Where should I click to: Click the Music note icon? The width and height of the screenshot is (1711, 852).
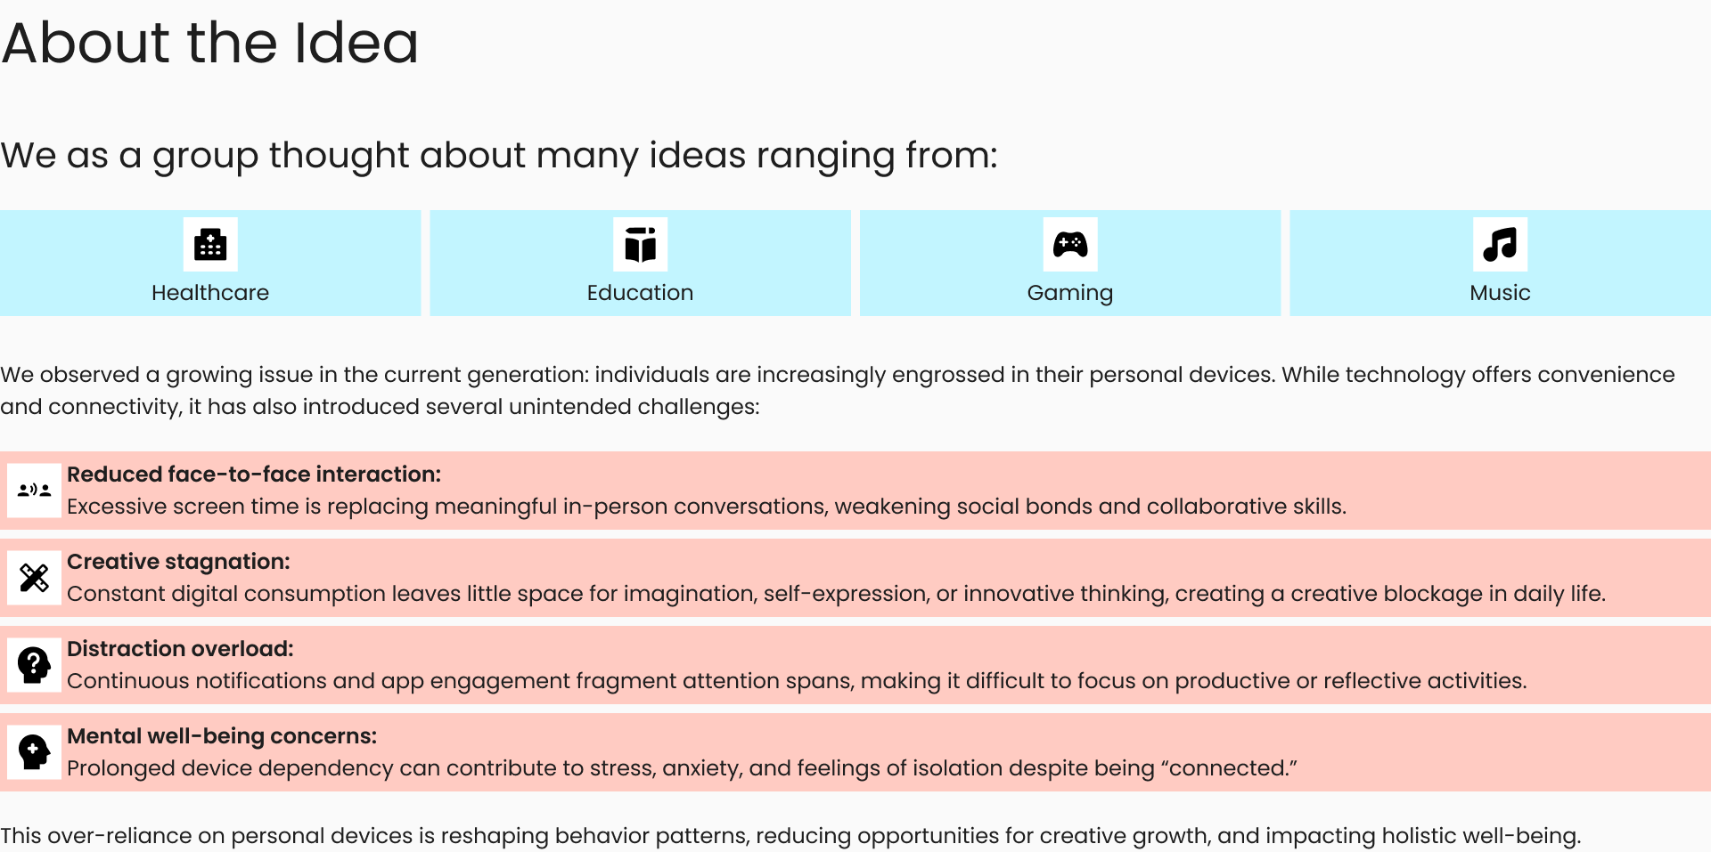pos(1500,244)
